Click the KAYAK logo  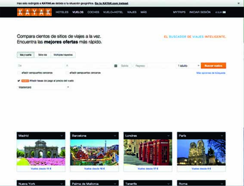click(x=34, y=12)
